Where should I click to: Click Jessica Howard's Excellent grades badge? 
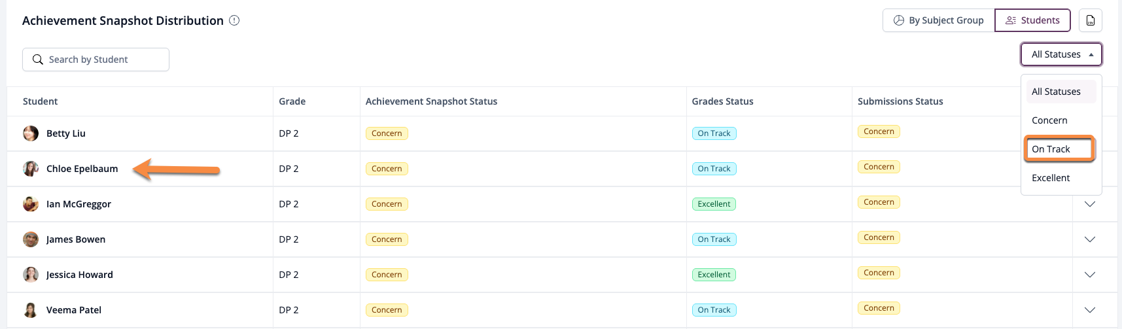click(714, 275)
